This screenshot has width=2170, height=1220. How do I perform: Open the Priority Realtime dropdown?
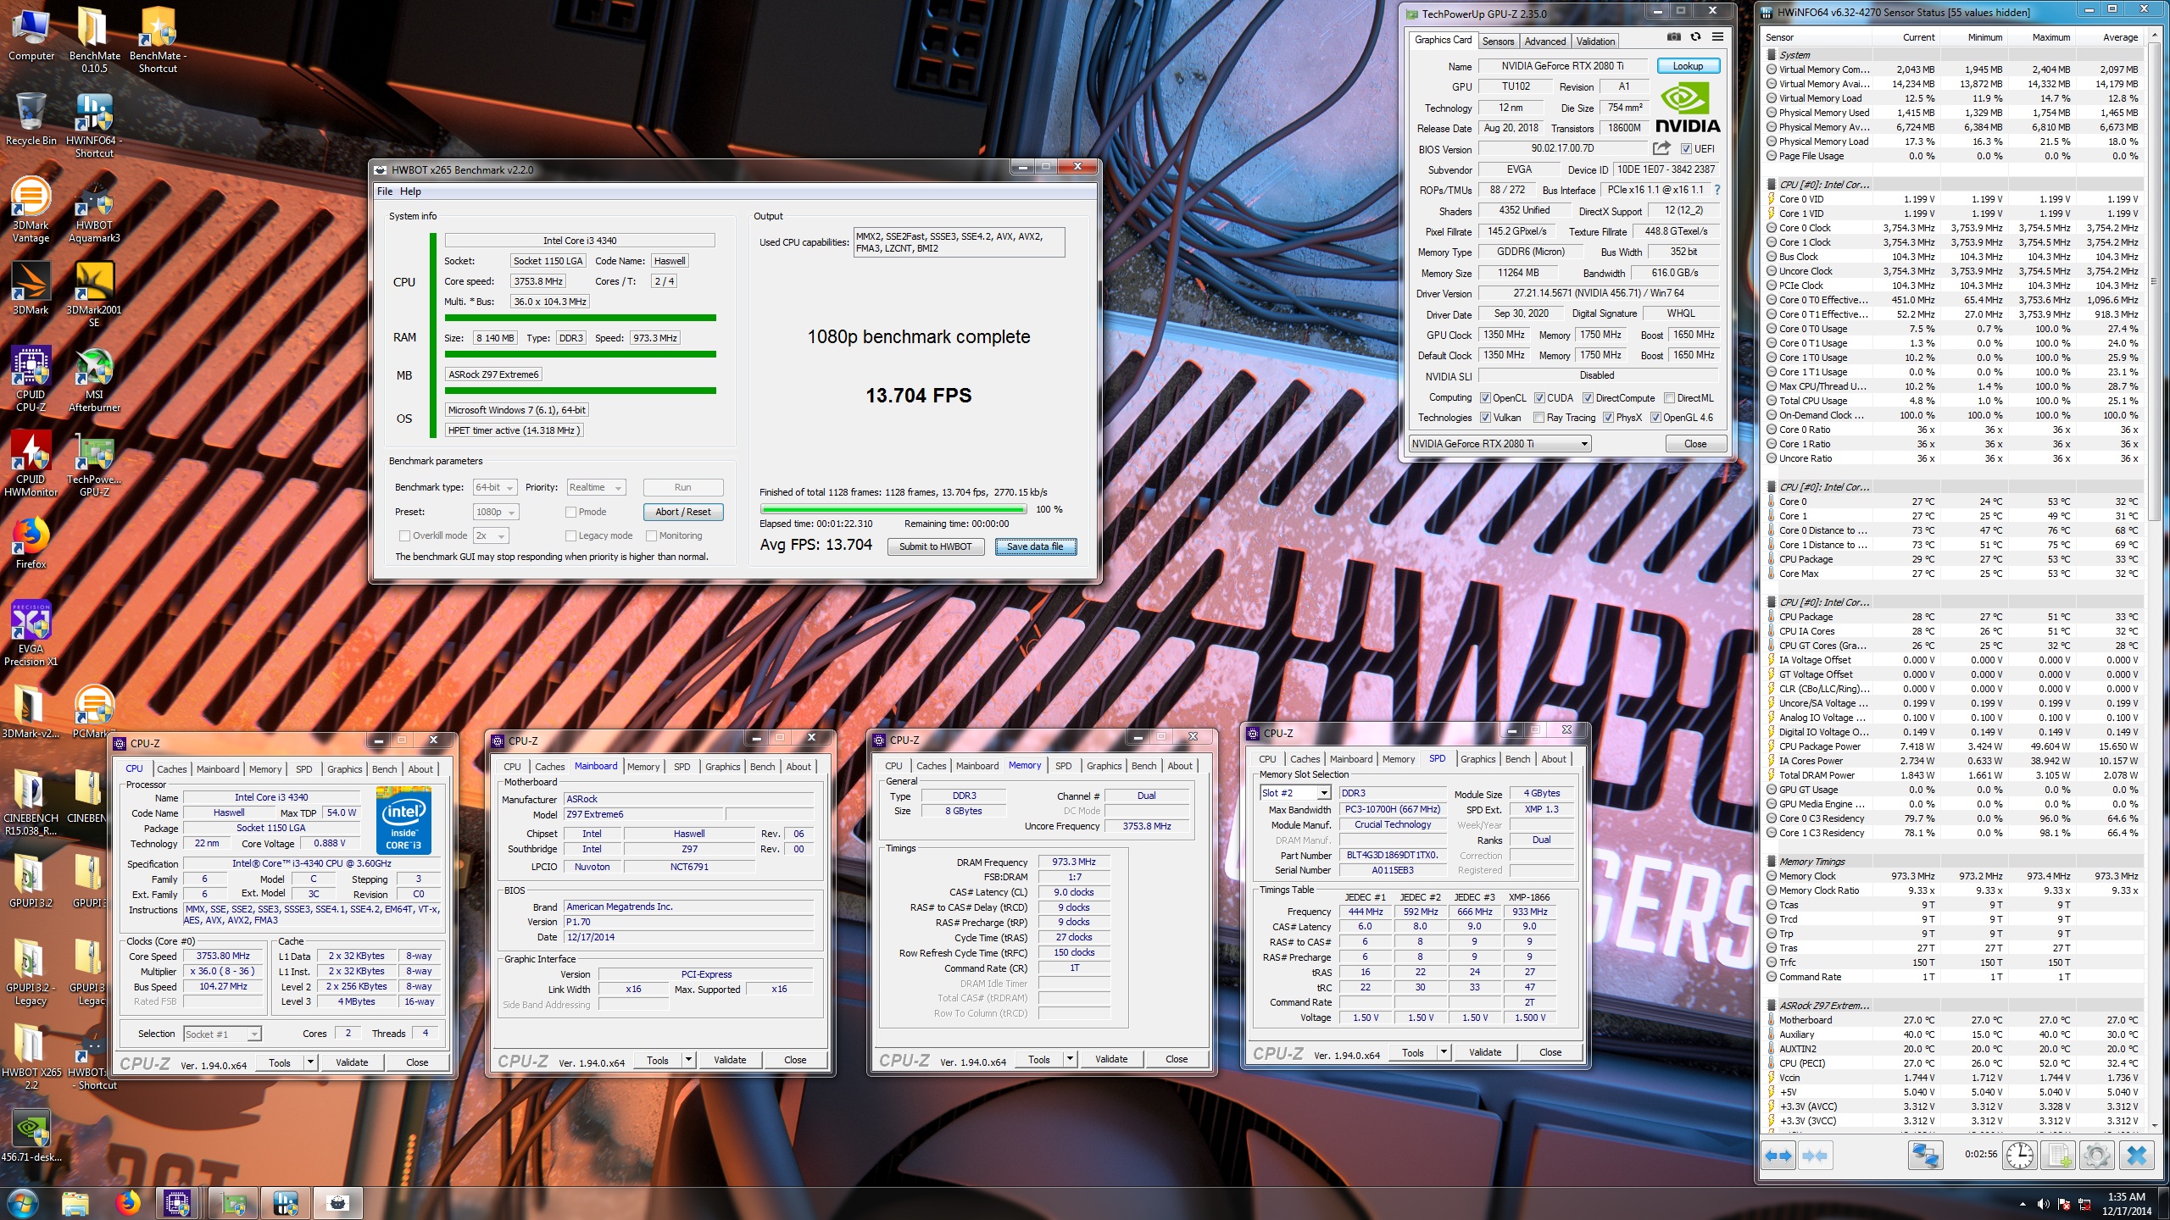(x=596, y=488)
